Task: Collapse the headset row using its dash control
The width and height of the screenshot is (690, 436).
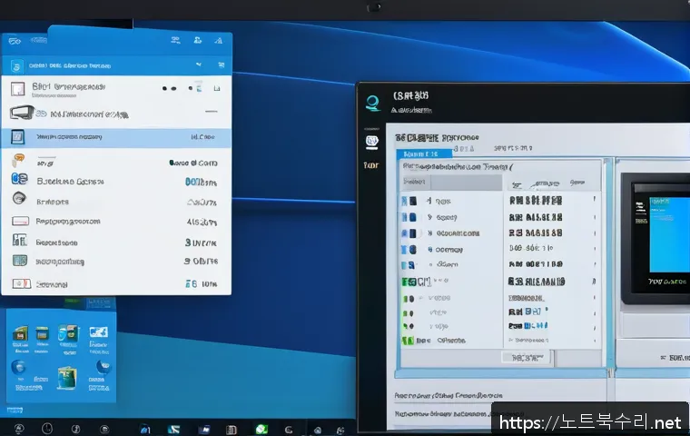Action: tap(212, 112)
